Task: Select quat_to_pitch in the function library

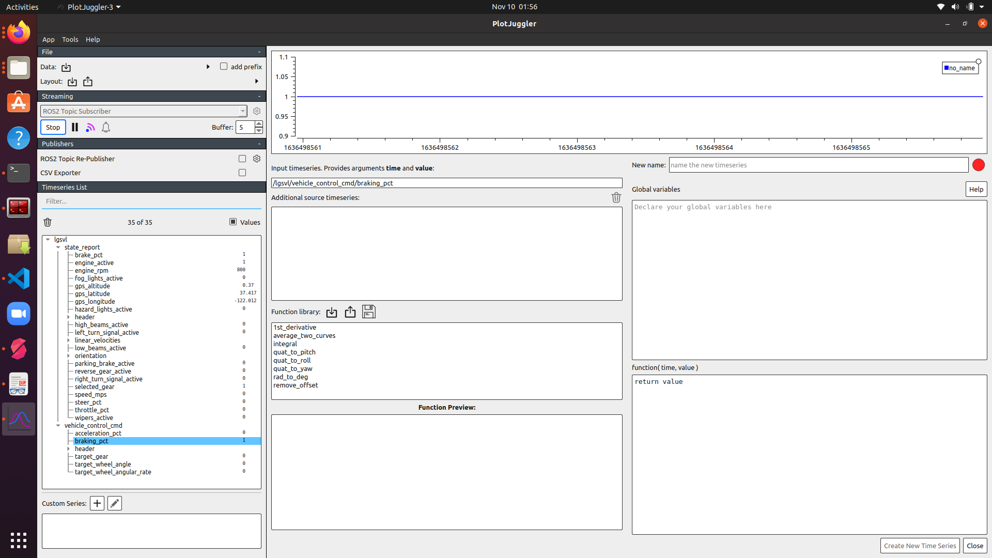Action: tap(295, 352)
